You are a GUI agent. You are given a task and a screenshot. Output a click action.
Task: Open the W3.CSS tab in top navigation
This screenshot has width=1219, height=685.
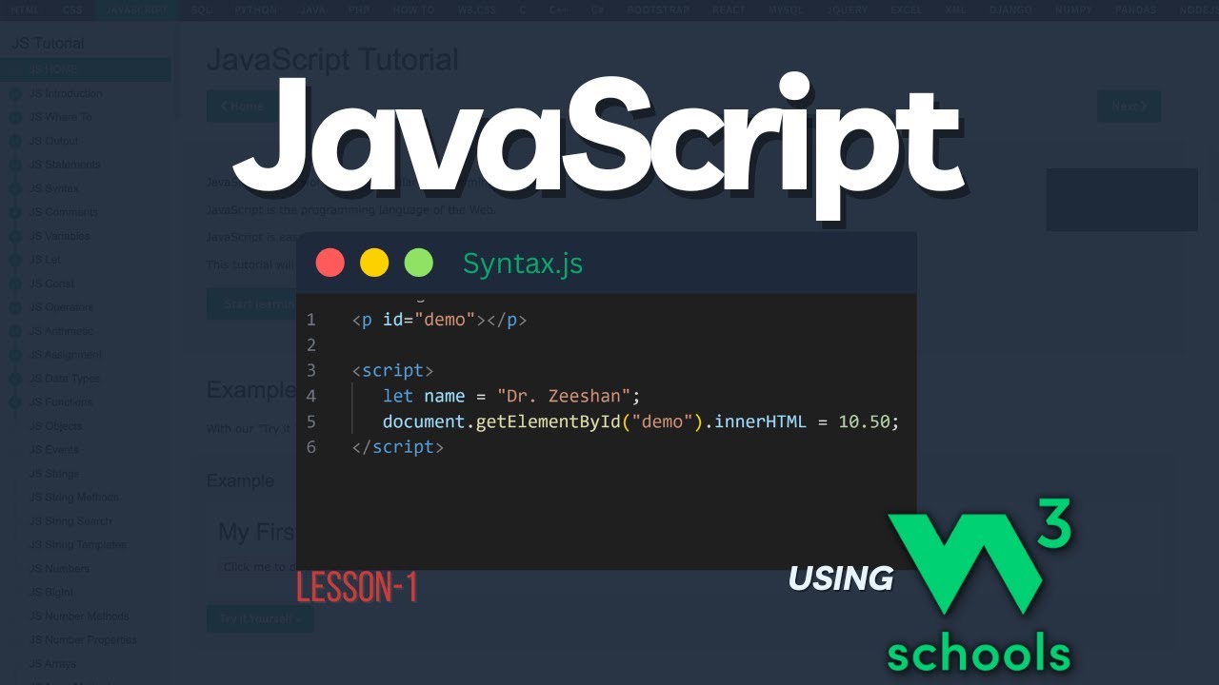477,10
